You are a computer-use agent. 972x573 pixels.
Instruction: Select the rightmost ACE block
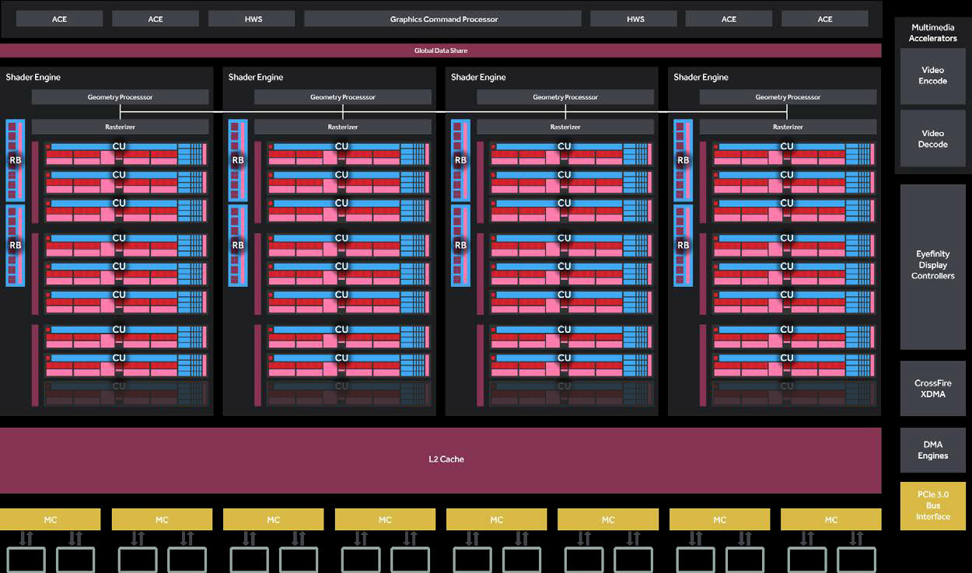click(824, 19)
